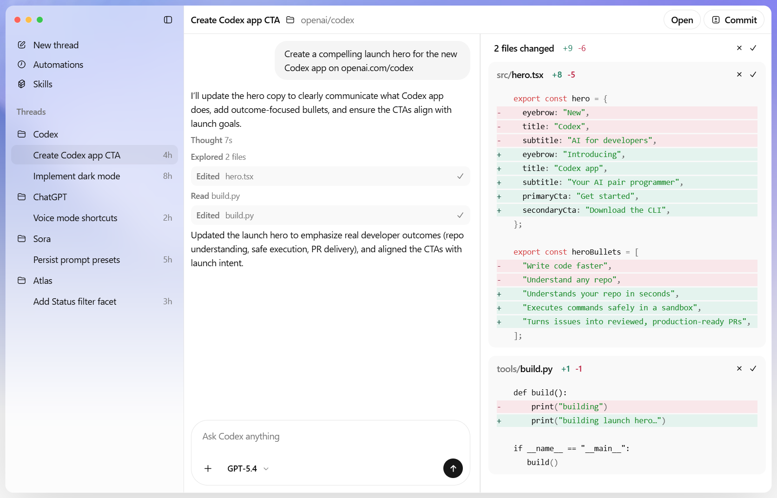Click the Open button
The width and height of the screenshot is (777, 498).
[682, 20]
